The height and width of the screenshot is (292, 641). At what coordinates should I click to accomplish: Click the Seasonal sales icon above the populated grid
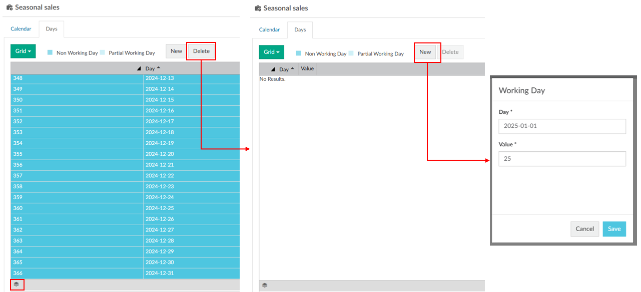tap(10, 8)
